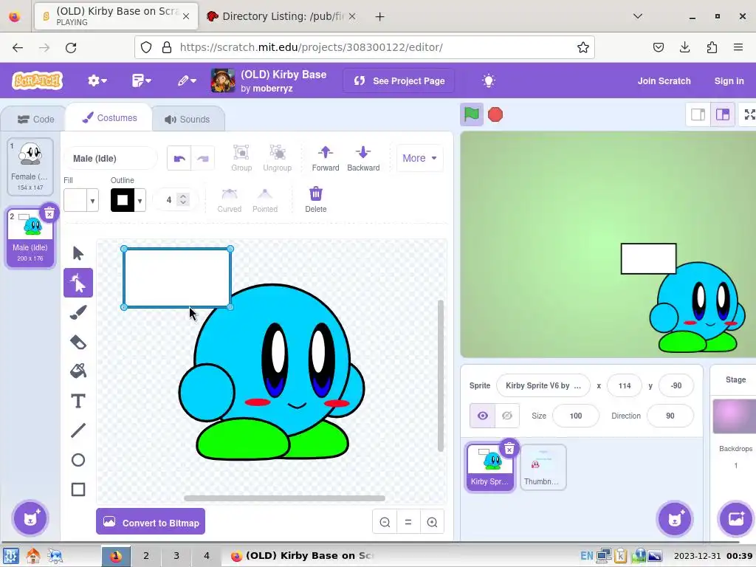Open the Choose a Backdrop button
756x567 pixels.
pos(736,519)
